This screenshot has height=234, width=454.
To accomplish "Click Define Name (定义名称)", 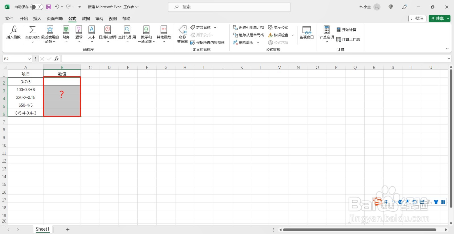I will coord(201,28).
